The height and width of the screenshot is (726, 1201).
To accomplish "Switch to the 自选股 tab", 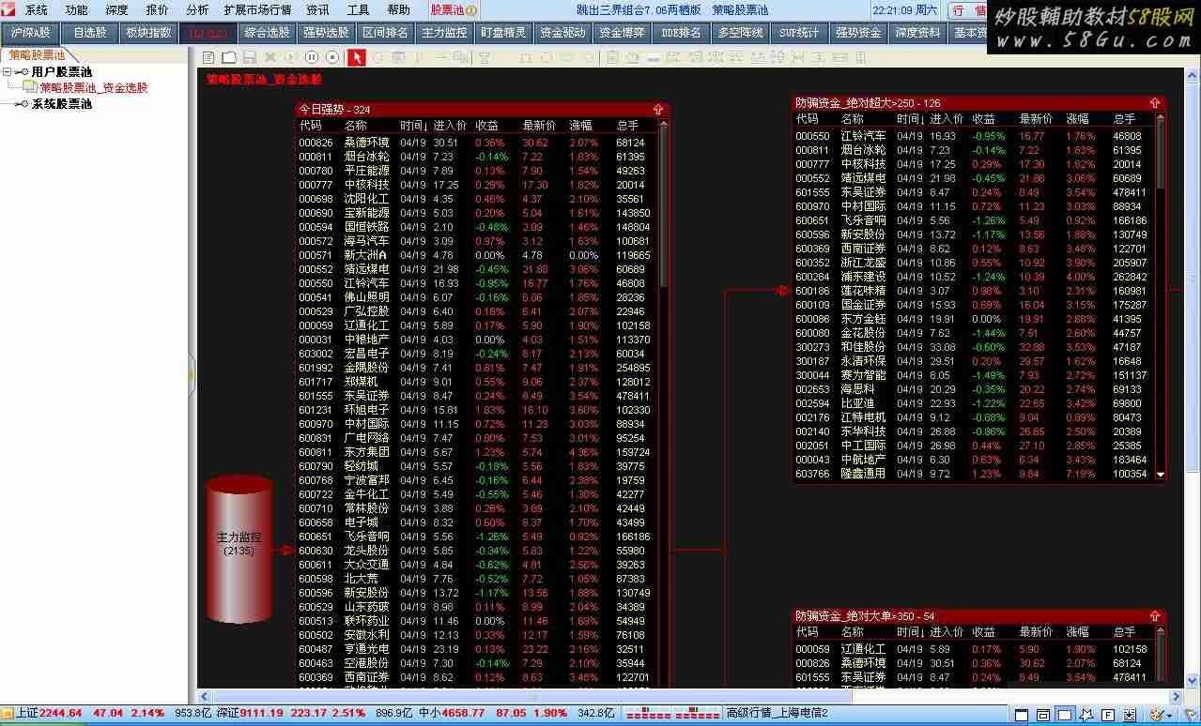I will coord(90,33).
